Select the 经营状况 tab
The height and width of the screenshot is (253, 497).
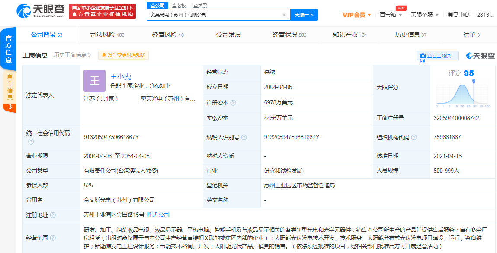coord(289,35)
